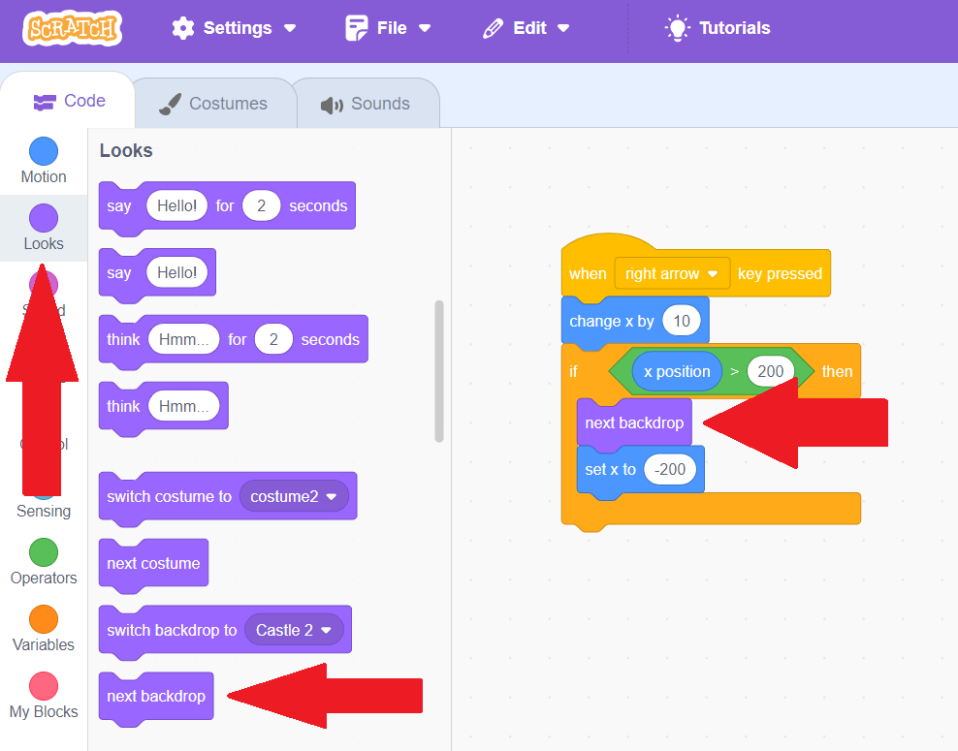Click the 'x position' reporter block

677,371
